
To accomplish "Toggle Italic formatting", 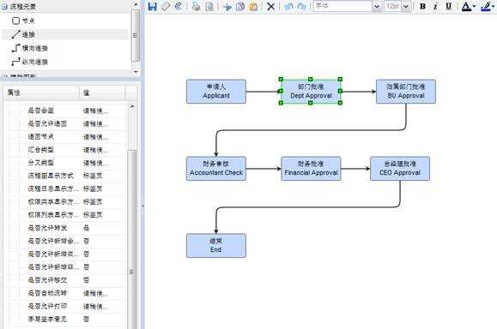I will [435, 6].
